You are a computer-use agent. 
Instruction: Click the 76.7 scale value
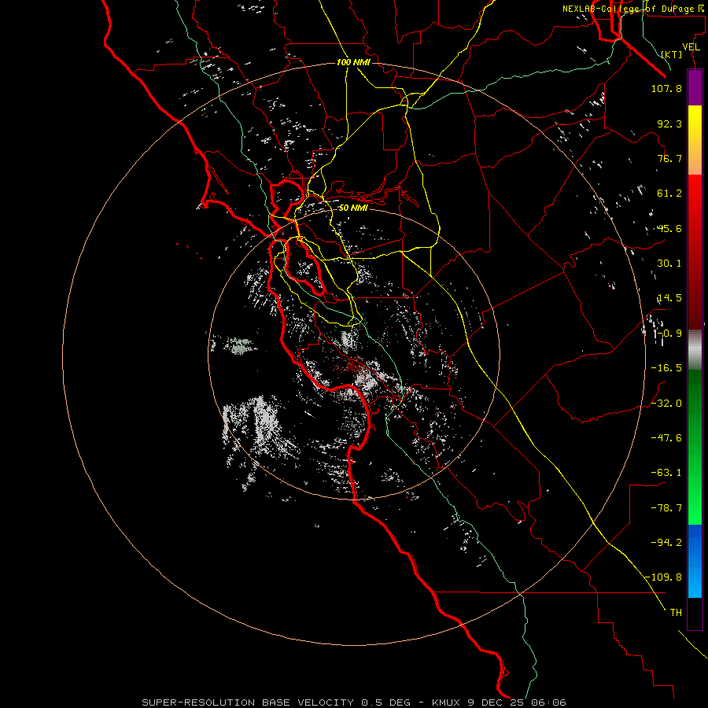pos(669,158)
